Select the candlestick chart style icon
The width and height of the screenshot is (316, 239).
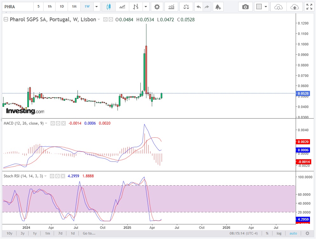pos(109,7)
